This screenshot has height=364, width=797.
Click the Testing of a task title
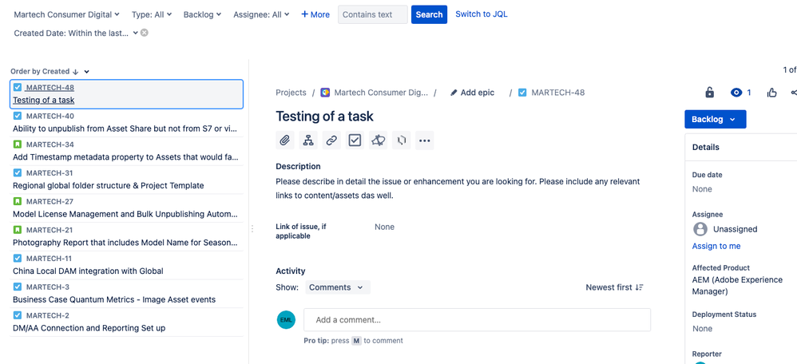[x=324, y=117]
